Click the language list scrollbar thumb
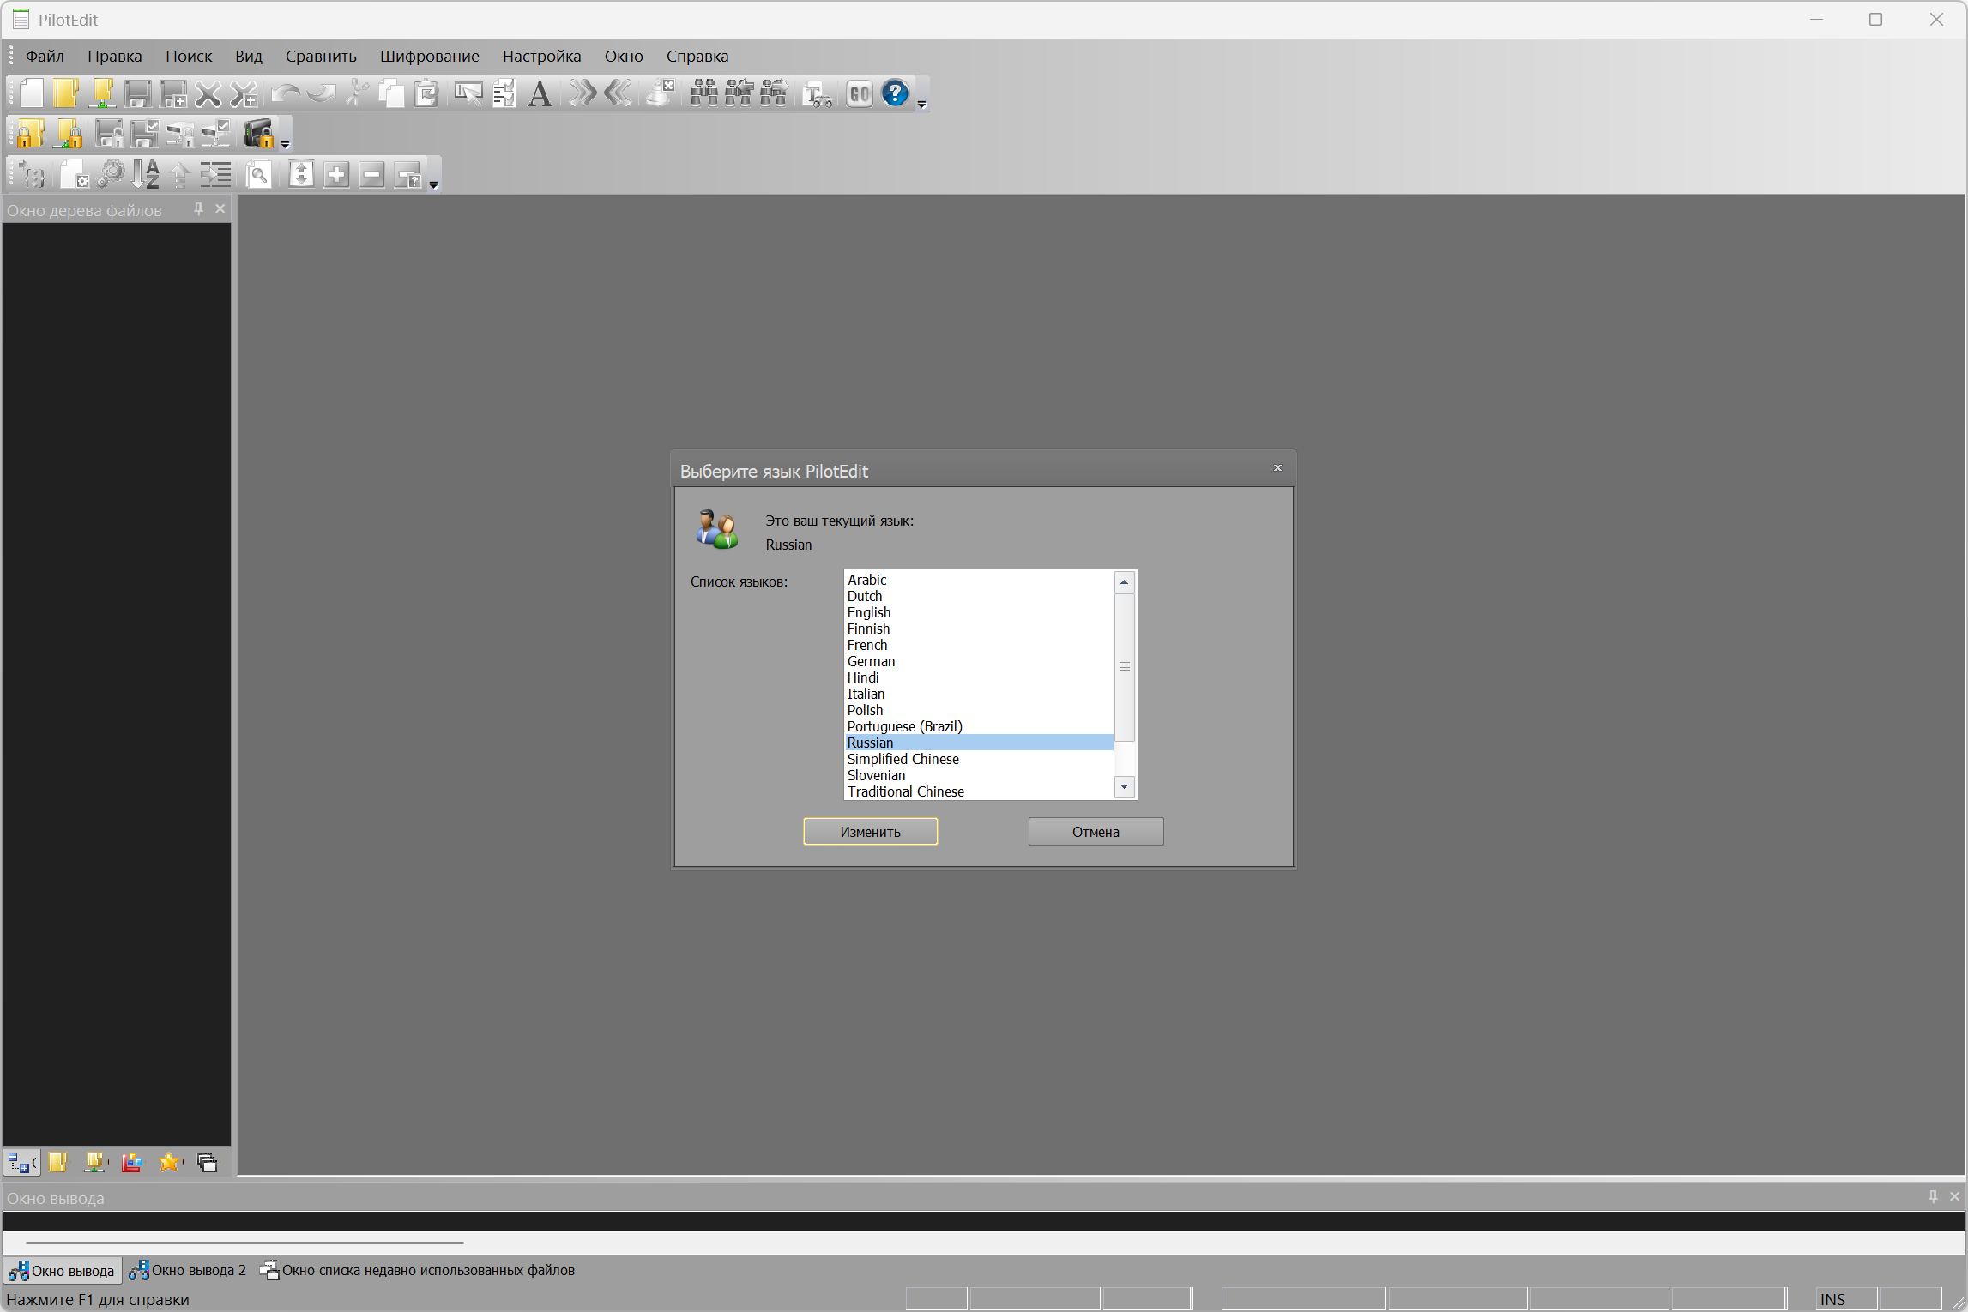 (1124, 667)
